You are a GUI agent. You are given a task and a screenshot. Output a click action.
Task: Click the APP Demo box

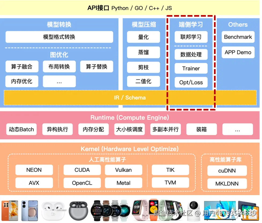[238, 52]
